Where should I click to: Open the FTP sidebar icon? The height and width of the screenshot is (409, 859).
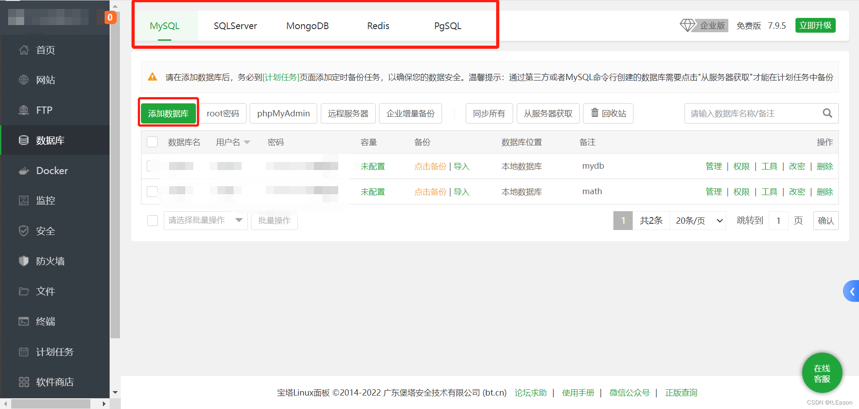[x=24, y=110]
